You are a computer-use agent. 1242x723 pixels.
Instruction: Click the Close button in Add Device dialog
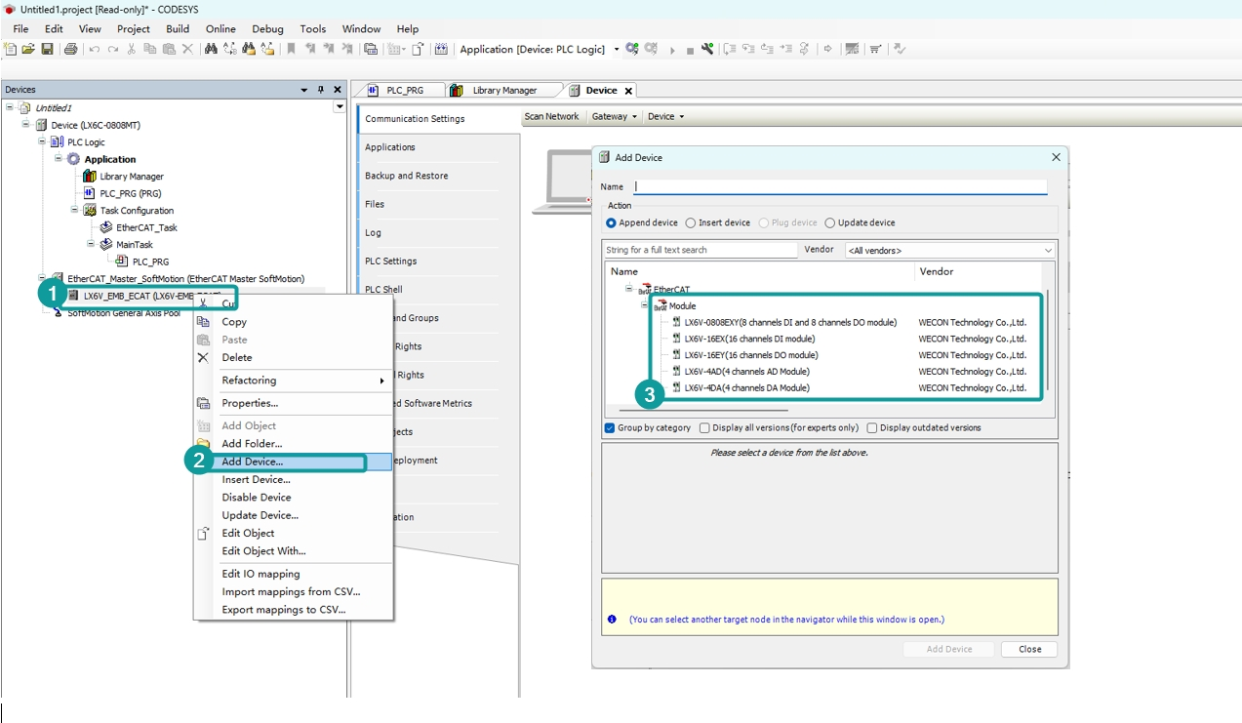point(1029,649)
